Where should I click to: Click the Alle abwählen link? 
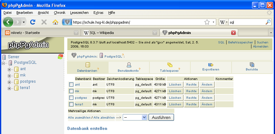coord(104,118)
